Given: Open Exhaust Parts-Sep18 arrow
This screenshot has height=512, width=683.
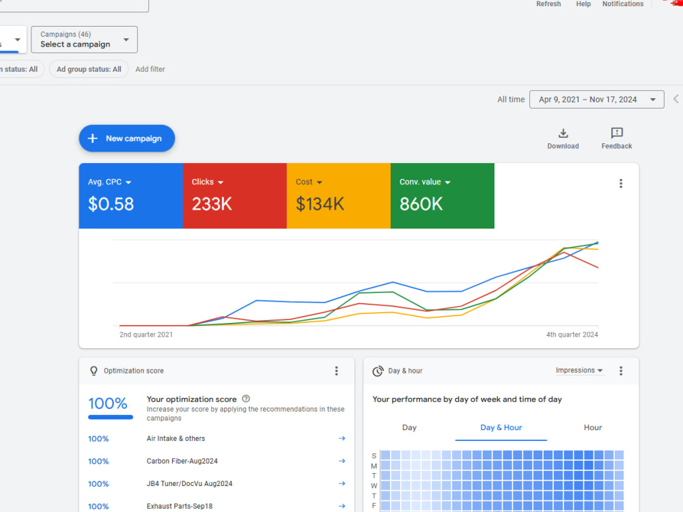Looking at the screenshot, I should [342, 506].
